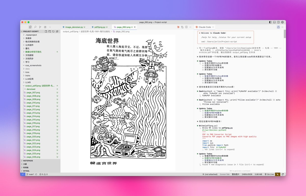Click the lock icon in the Claude Code panel
Screen dimensions: 306x196
click(278, 27)
